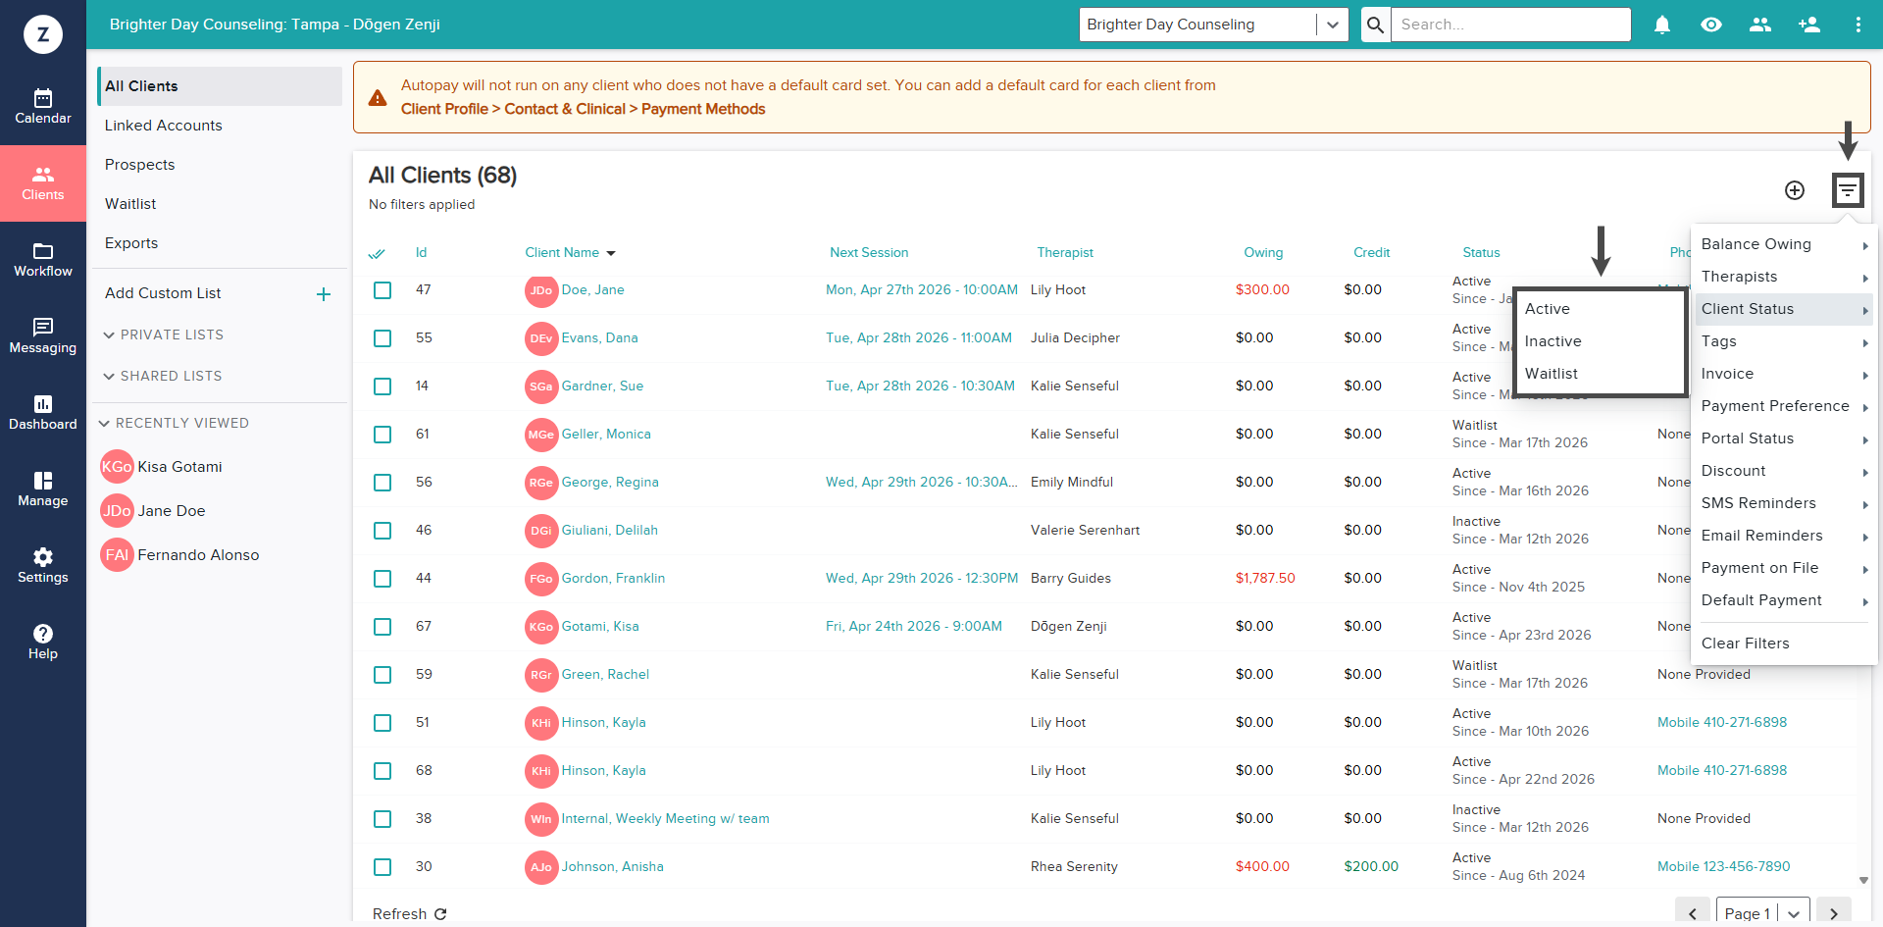Screen dimensions: 1883x927
Task: Click the AJo avatar for Johnson, Anisha
Action: point(541,867)
